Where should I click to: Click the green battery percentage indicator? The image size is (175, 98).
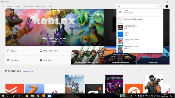coord(123,96)
